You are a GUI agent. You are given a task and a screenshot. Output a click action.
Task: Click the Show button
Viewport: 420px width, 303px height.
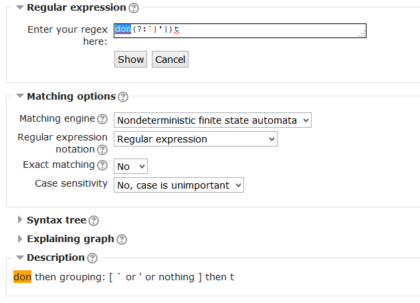tap(130, 60)
